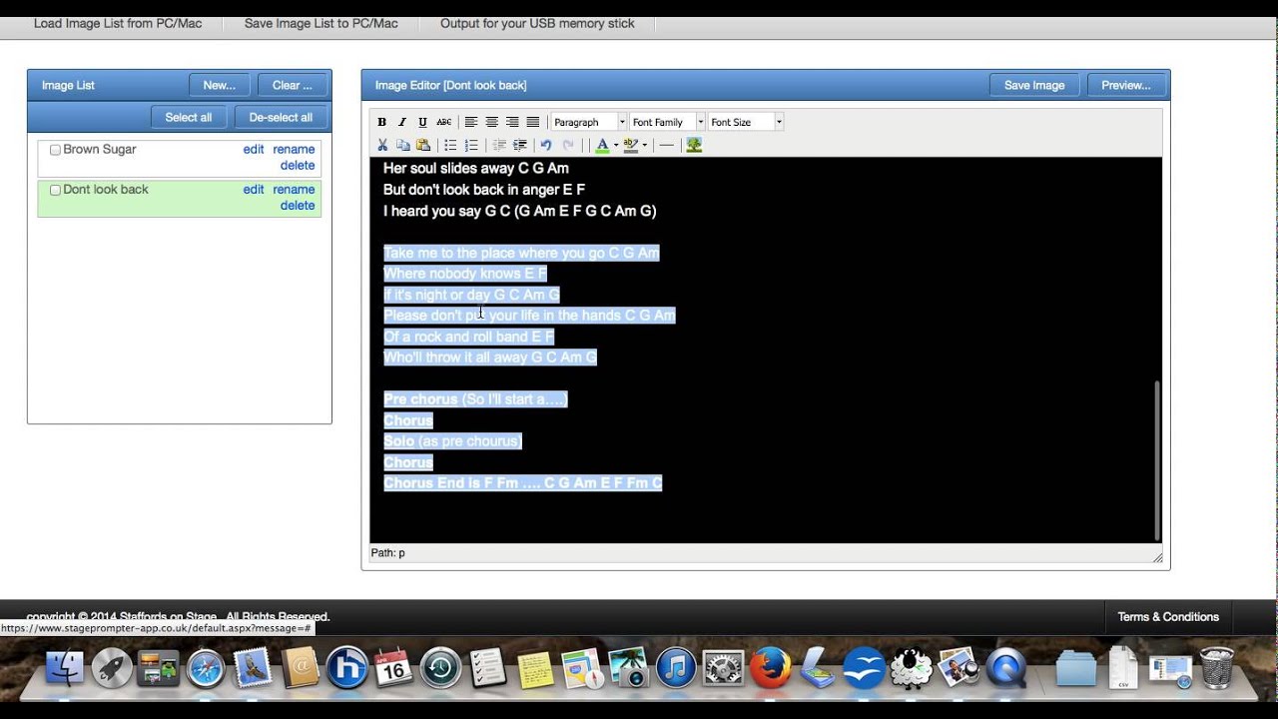
Task: Justify text fully
Action: point(533,122)
